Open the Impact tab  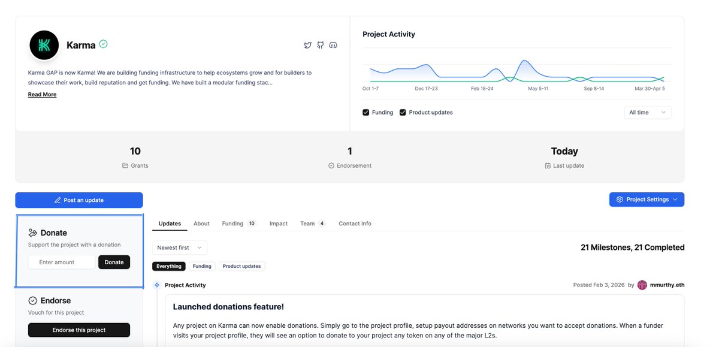279,224
